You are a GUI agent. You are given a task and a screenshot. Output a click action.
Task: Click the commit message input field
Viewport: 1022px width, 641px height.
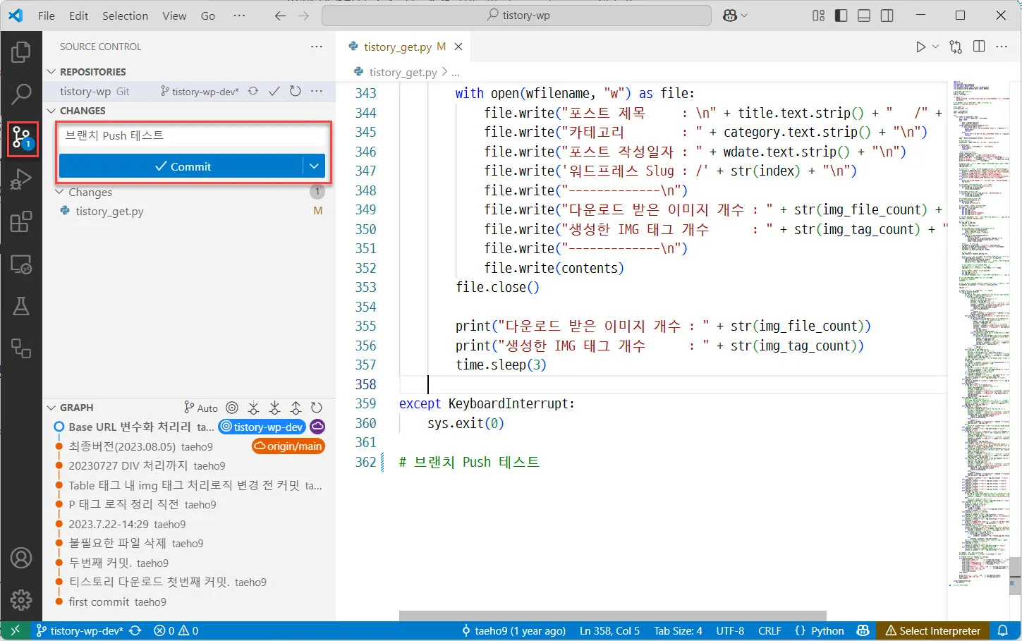pos(190,135)
